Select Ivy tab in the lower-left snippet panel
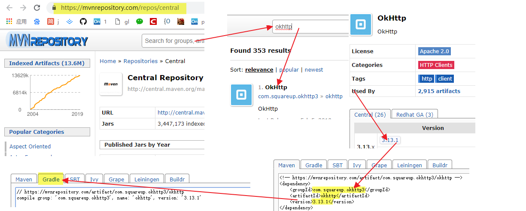Image resolution: width=526 pixels, height=211 pixels. [x=94, y=179]
